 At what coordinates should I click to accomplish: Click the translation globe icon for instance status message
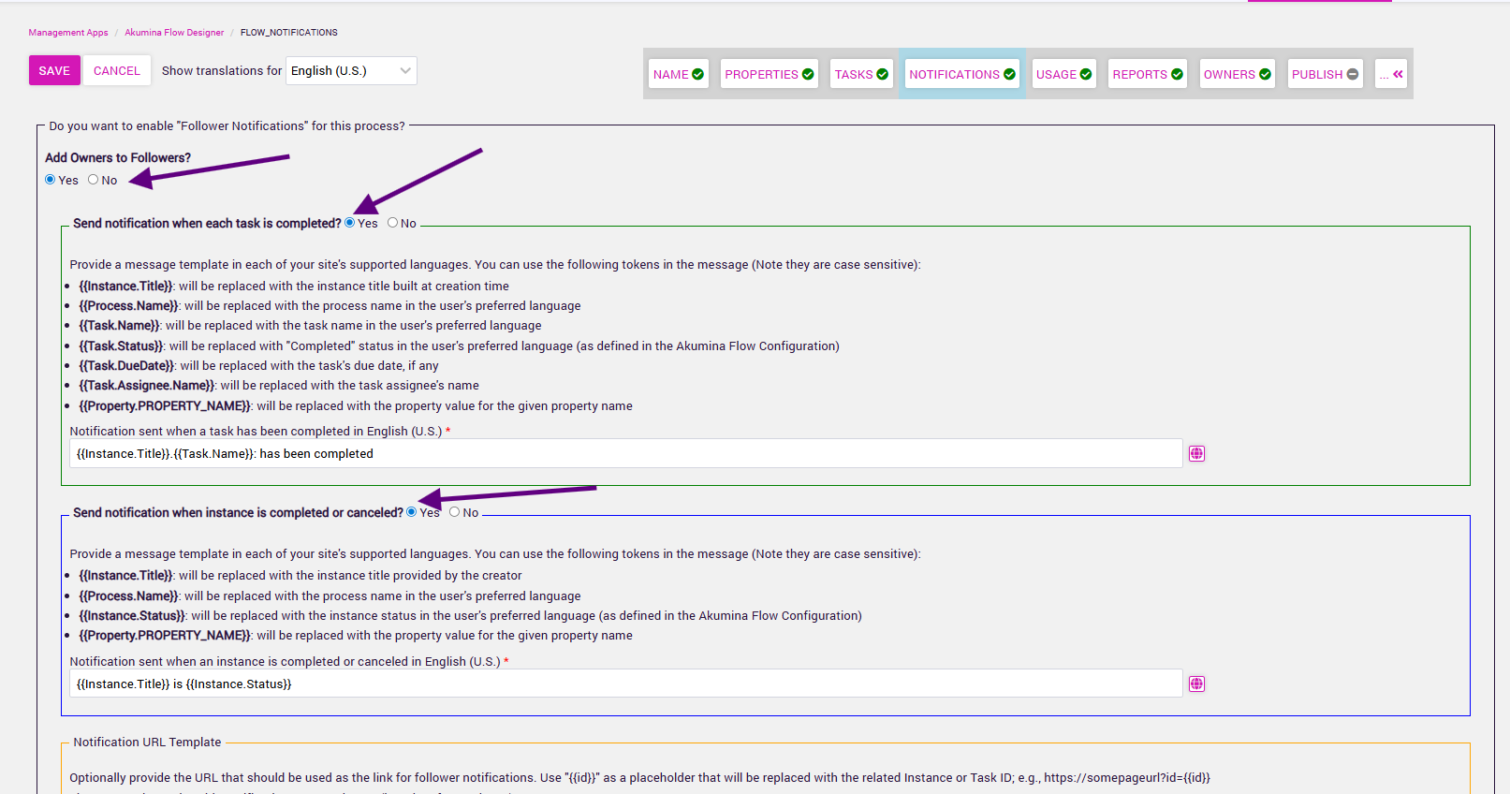tap(1196, 684)
